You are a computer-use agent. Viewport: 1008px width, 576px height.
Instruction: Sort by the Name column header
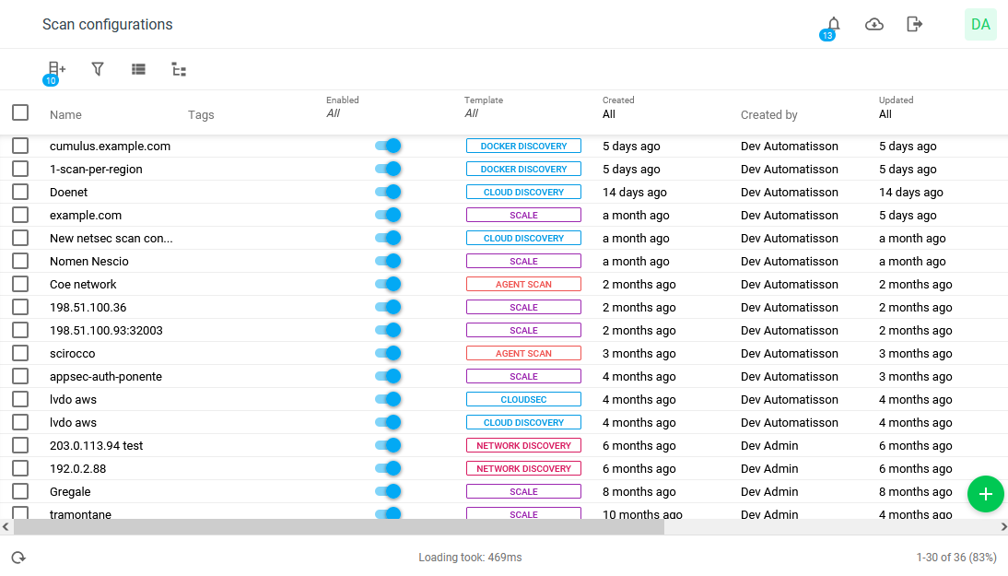click(64, 114)
